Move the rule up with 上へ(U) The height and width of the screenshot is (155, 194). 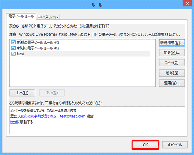[x=22, y=93]
